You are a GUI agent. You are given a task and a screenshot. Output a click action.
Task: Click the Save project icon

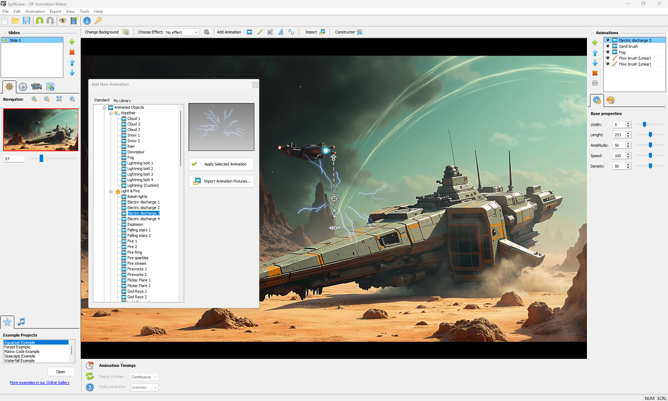coord(26,21)
